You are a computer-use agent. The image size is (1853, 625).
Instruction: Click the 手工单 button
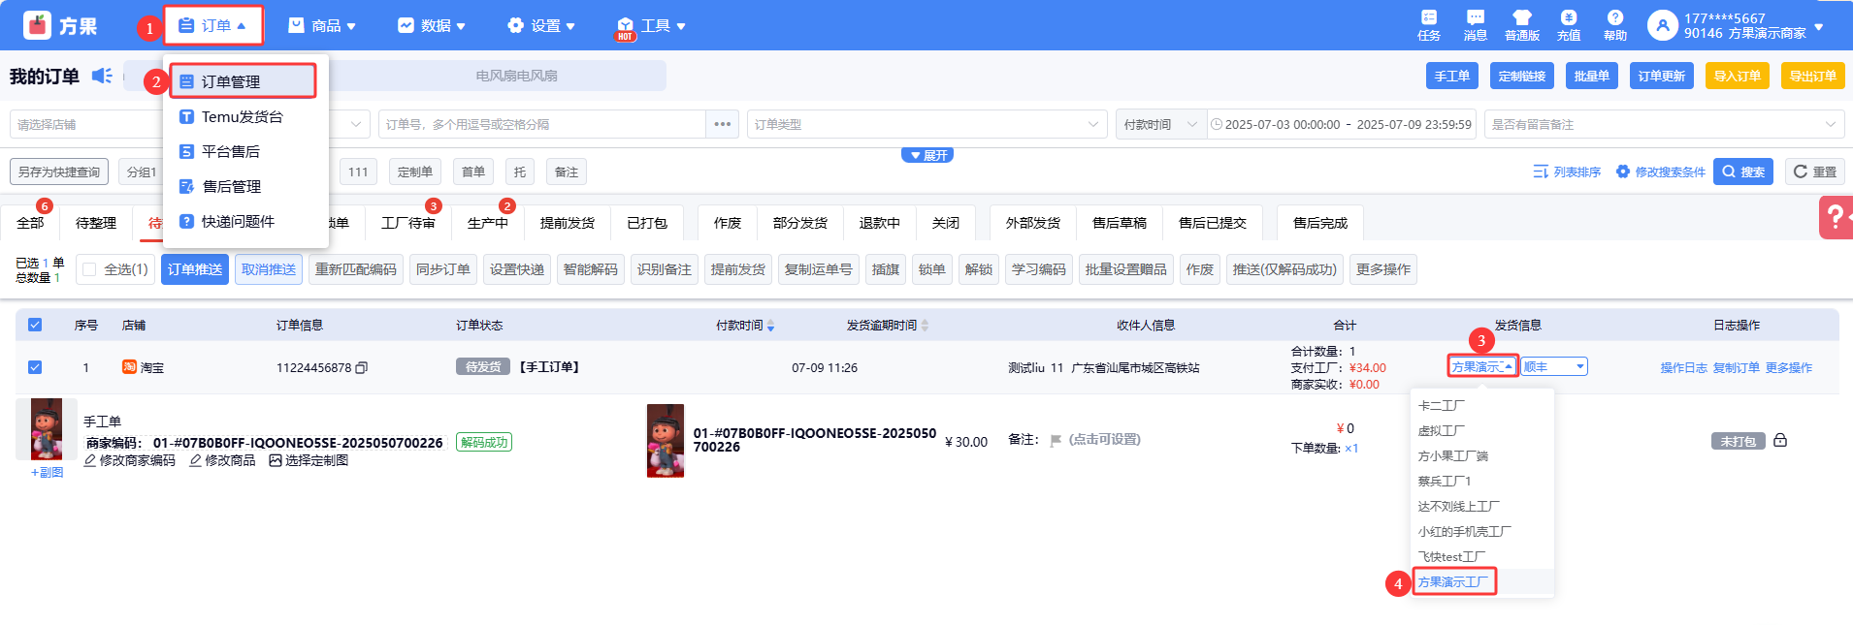pos(1452,76)
